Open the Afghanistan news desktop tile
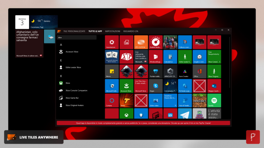The width and height of the screenshot is (264, 148). pyautogui.click(x=29, y=43)
